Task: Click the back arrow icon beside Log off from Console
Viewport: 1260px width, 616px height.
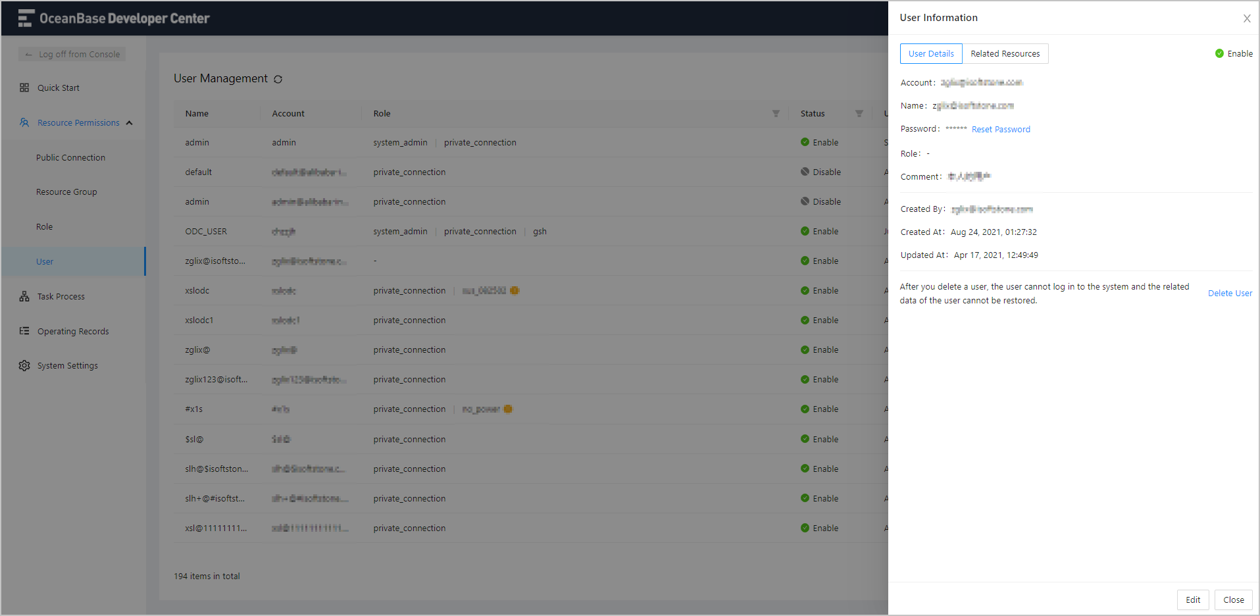Action: [x=28, y=55]
